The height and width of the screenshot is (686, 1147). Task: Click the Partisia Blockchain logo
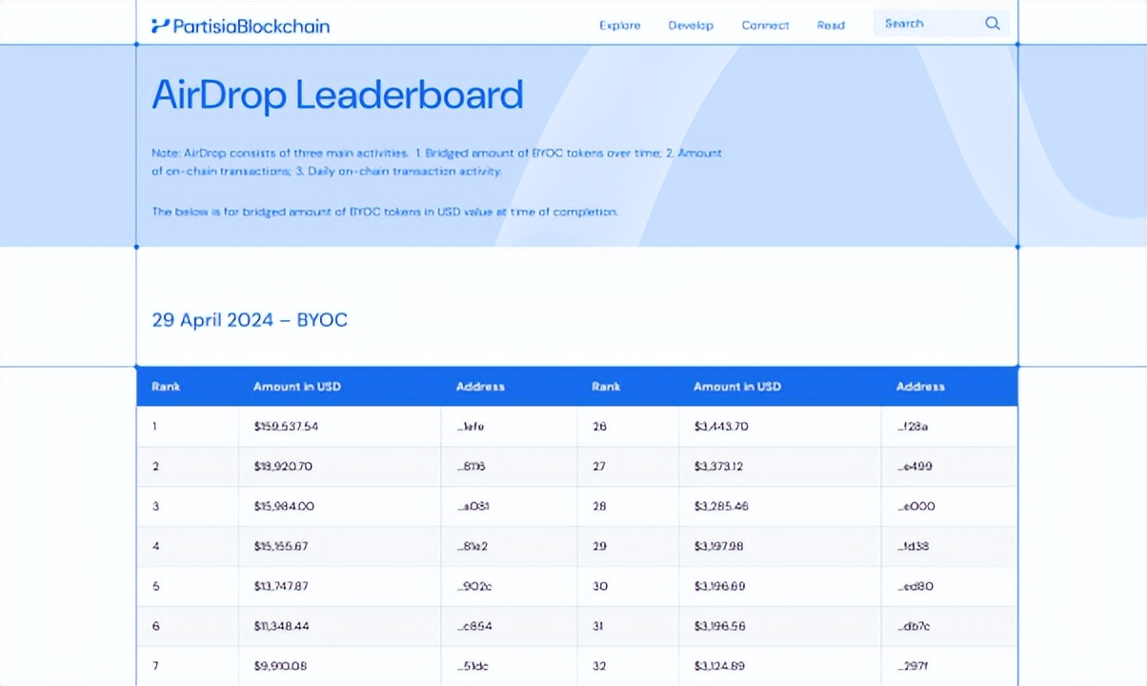pos(241,26)
